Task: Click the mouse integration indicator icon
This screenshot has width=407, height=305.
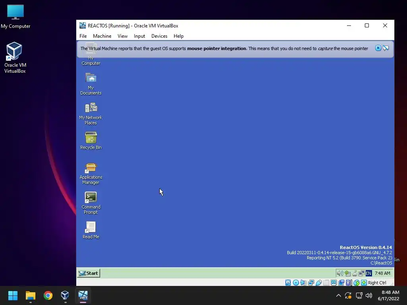Action: (357, 283)
